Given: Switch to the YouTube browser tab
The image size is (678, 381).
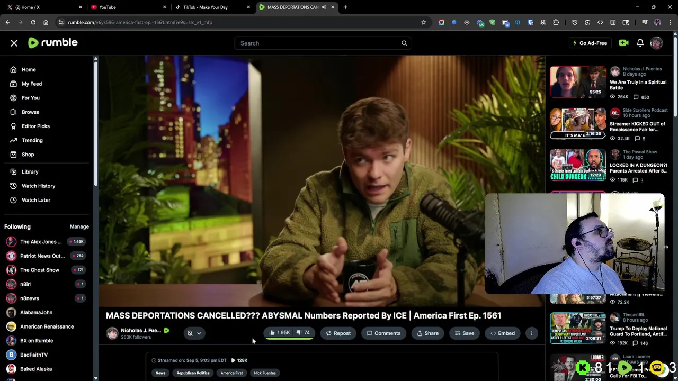Looking at the screenshot, I should point(127,7).
